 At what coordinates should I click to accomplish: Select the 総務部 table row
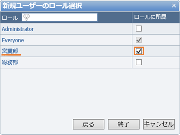tap(90, 62)
